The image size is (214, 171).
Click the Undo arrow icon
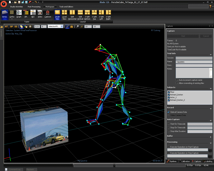pos(30,2)
